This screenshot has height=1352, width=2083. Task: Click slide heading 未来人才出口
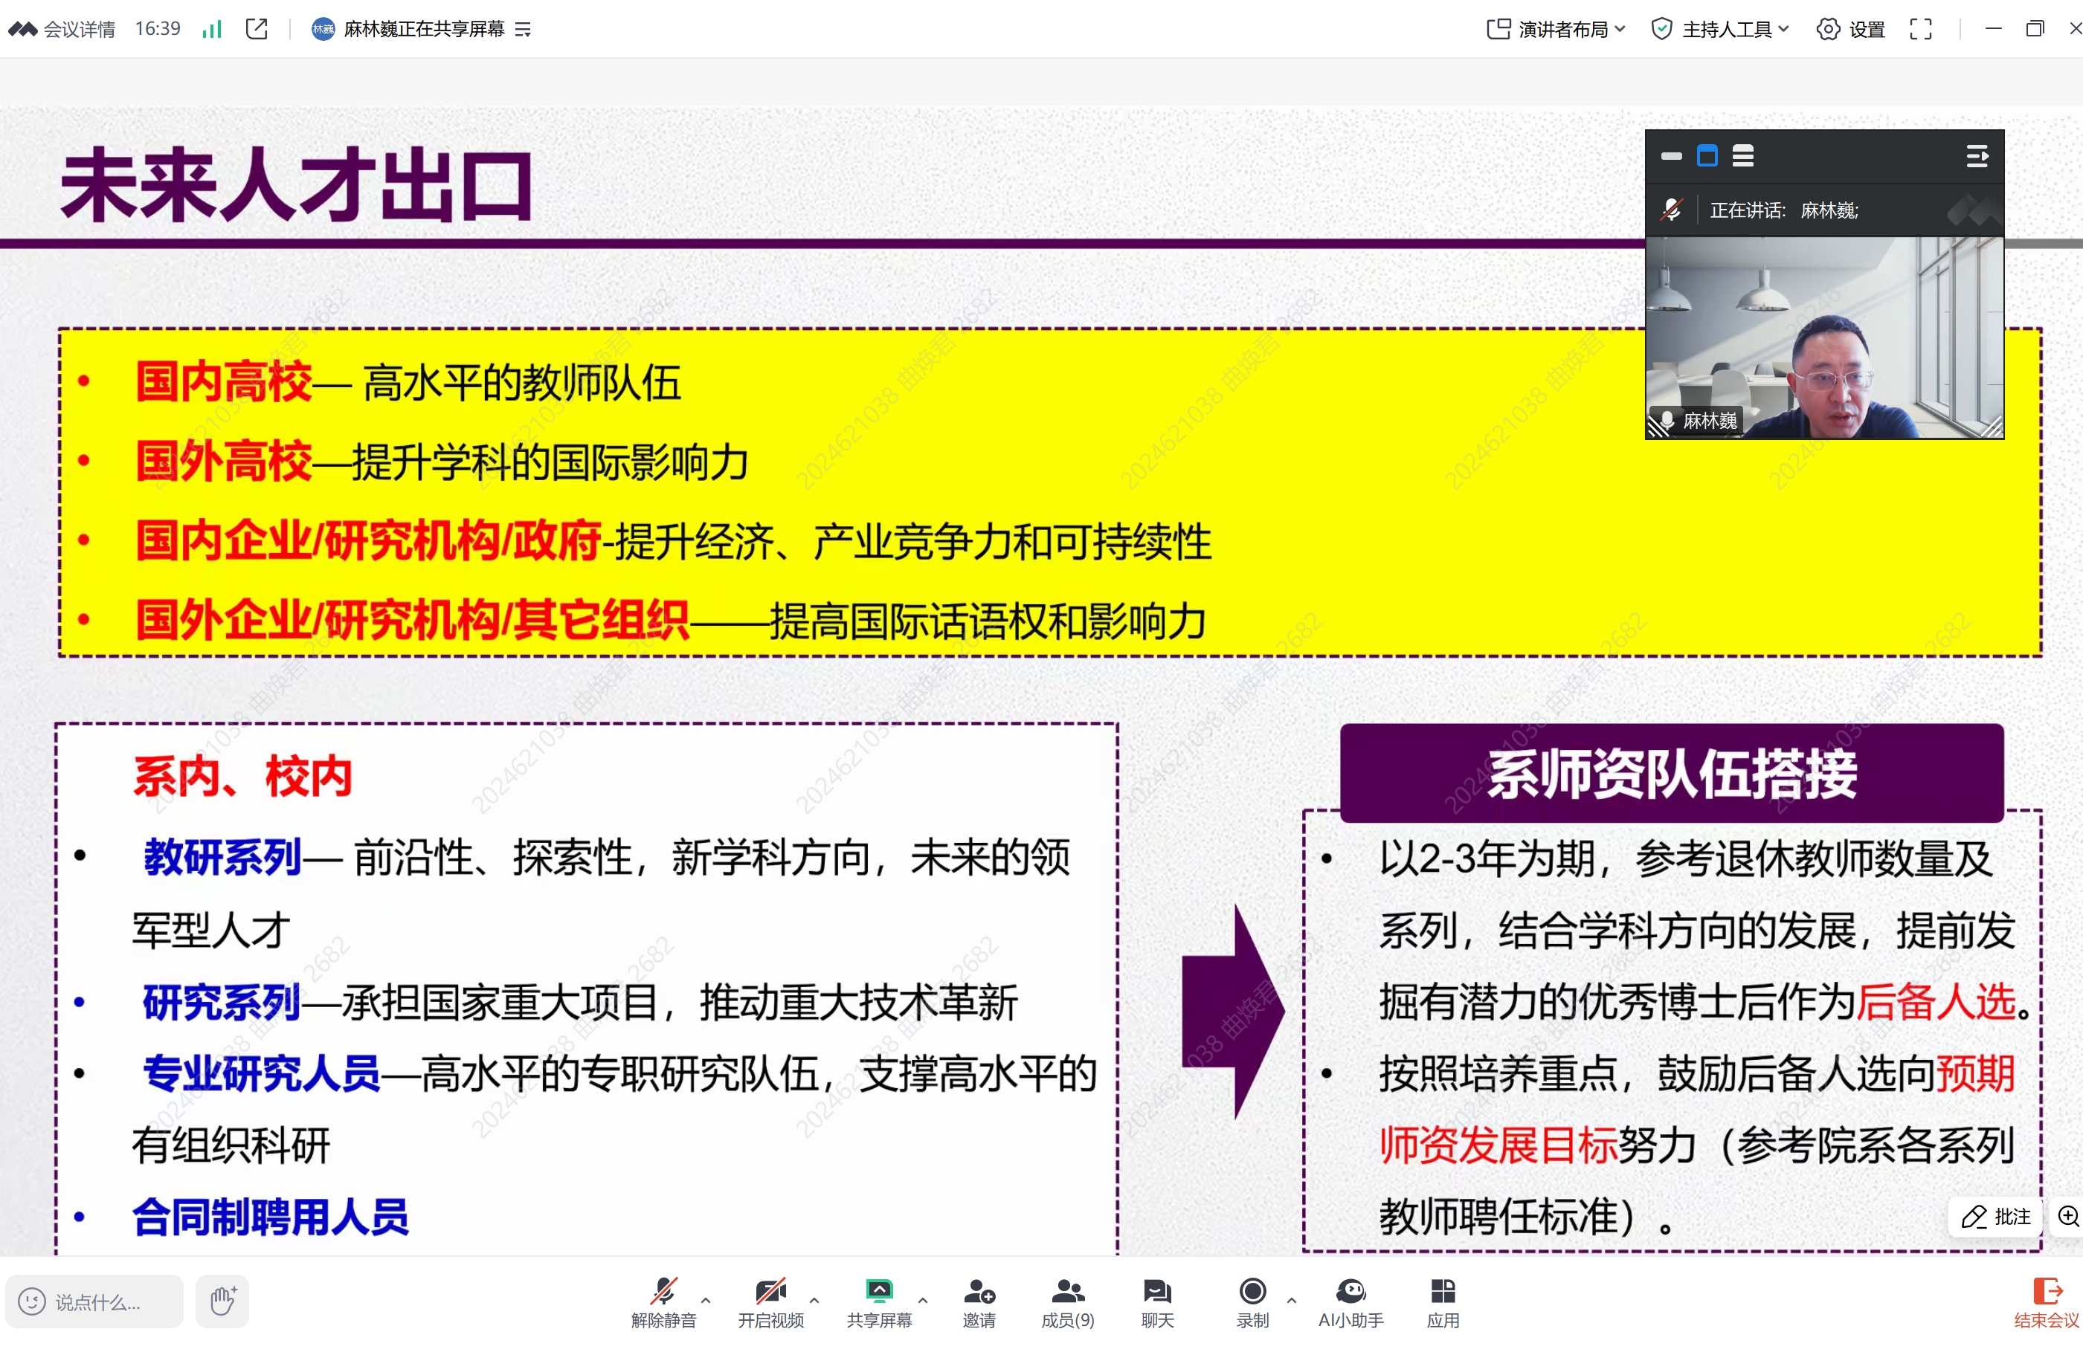point(297,185)
